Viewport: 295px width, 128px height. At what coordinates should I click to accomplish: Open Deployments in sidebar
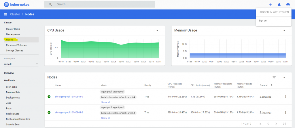pos(13,97)
